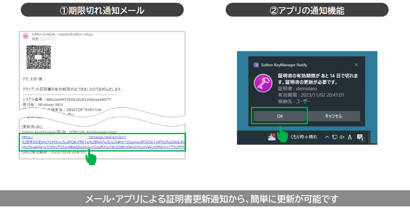
Task: Click the [更新用URL] label in email
Action: 32,127
